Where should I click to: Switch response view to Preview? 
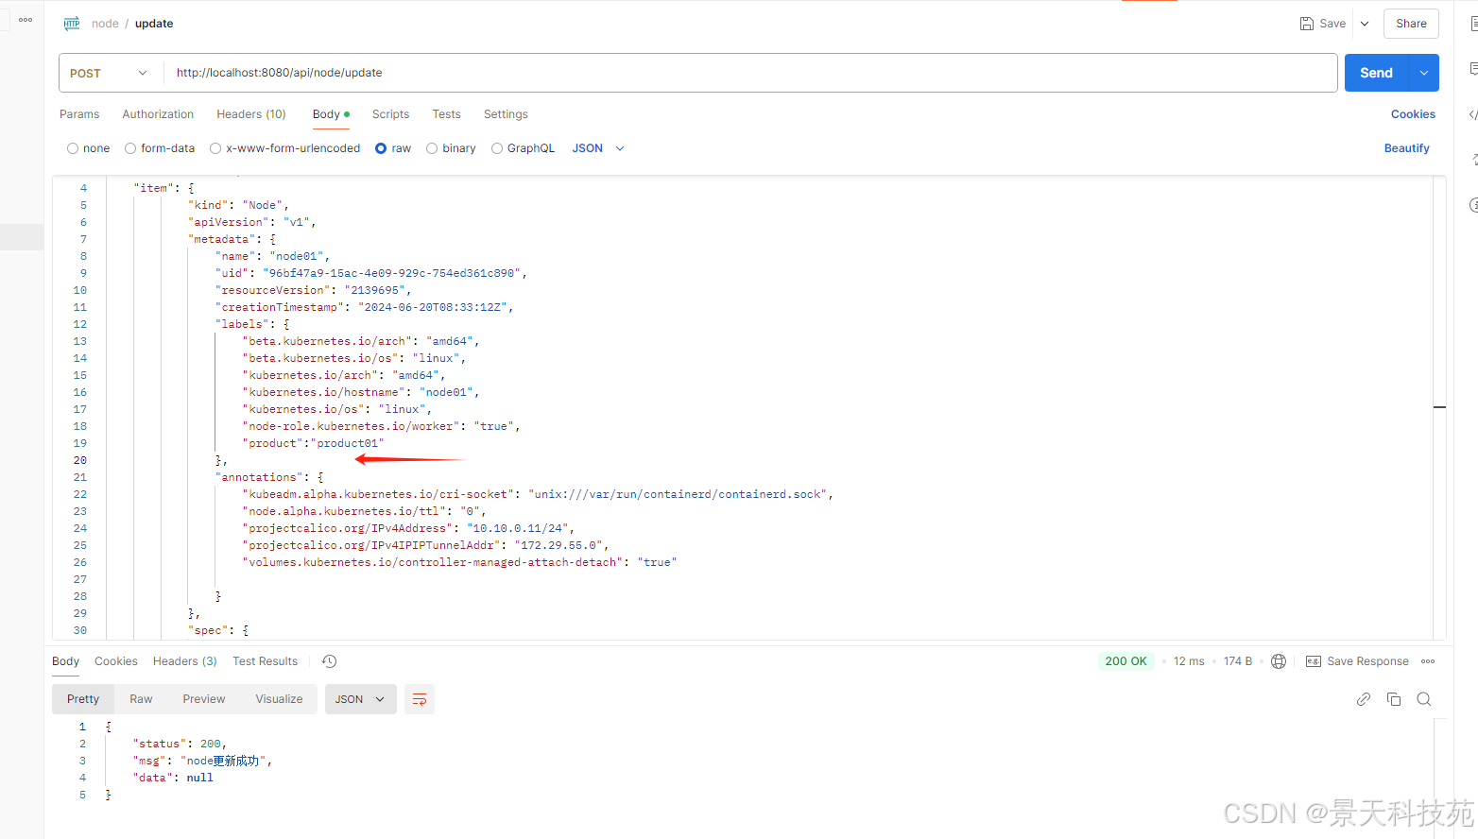tap(204, 699)
